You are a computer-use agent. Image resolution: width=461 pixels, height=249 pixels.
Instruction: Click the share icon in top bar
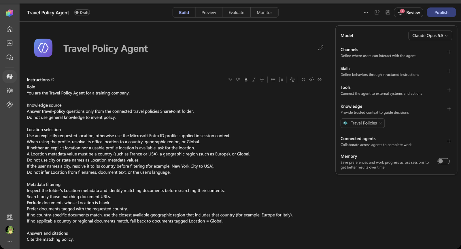[x=377, y=12]
